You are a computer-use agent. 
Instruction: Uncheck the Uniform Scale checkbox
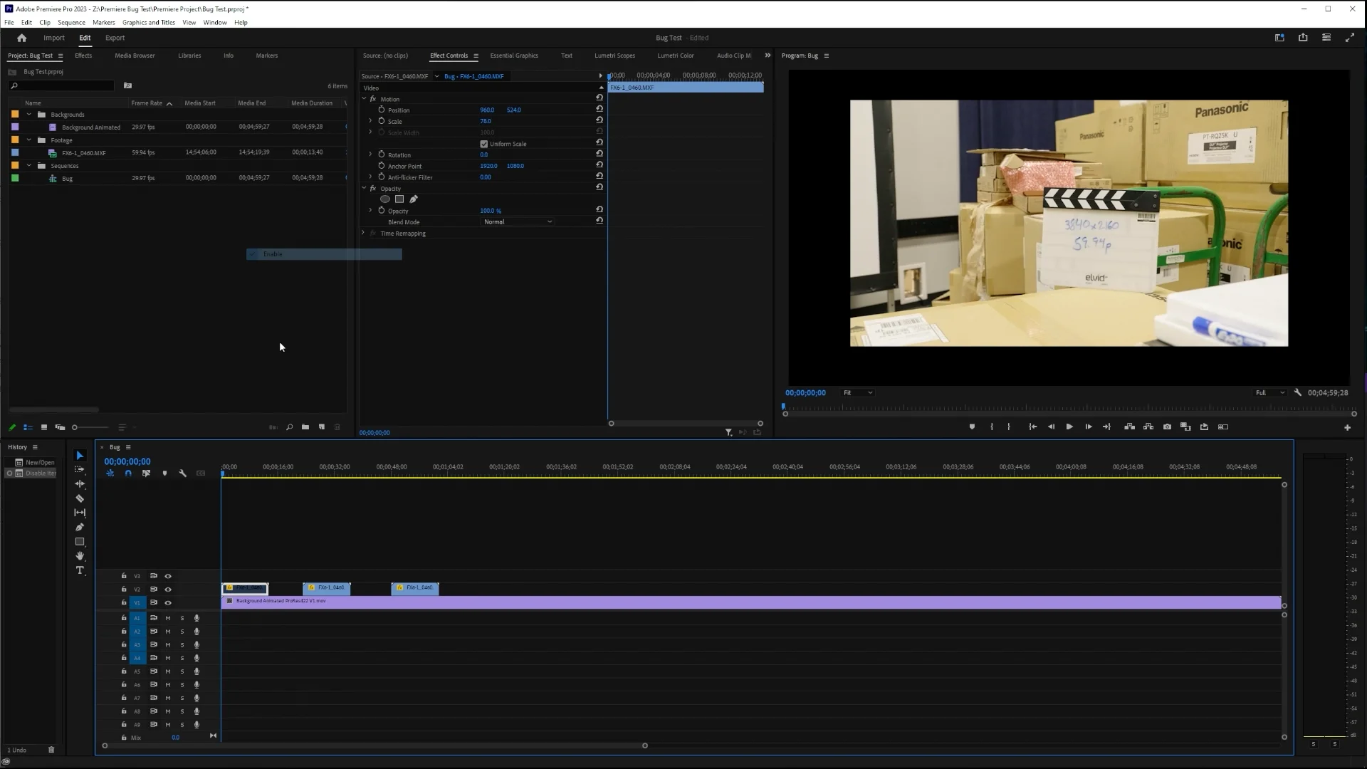(483, 143)
